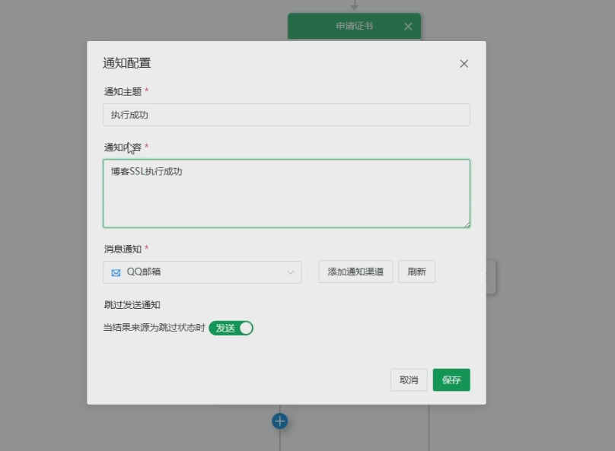Close the 通知配置 dialog with the X icon
The image size is (615, 451).
pos(464,64)
